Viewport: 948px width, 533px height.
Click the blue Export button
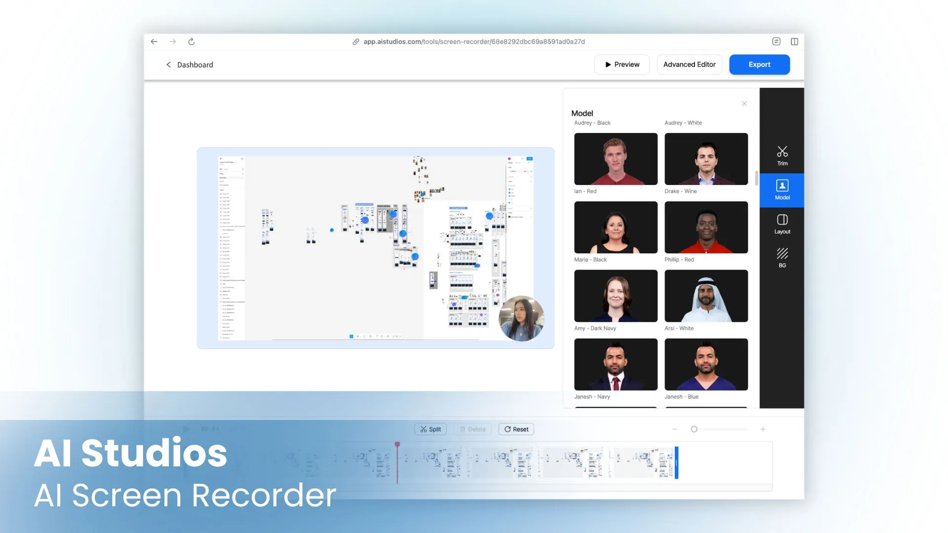click(x=759, y=65)
